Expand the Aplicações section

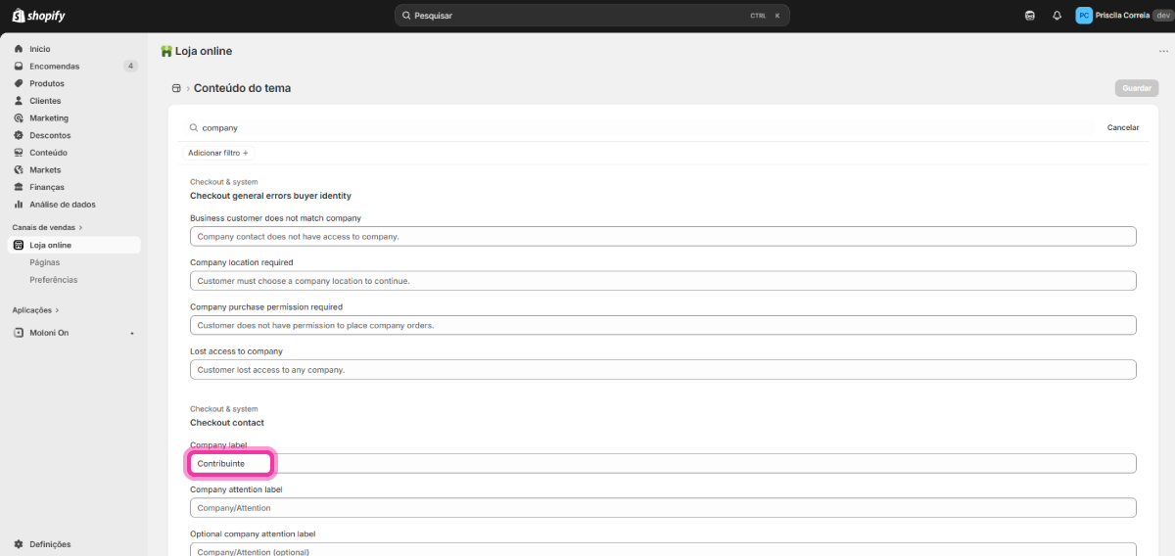tap(36, 310)
